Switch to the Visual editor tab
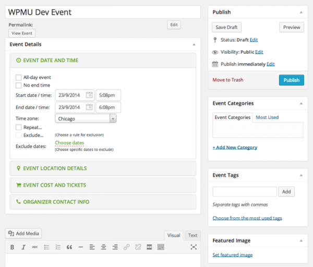313x267 pixels. click(x=174, y=236)
